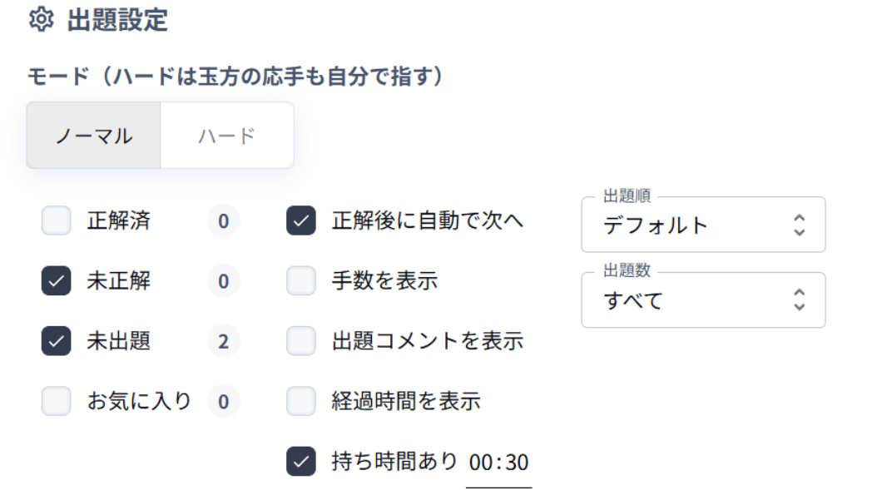Click the 00:30 time limit field

click(x=499, y=463)
